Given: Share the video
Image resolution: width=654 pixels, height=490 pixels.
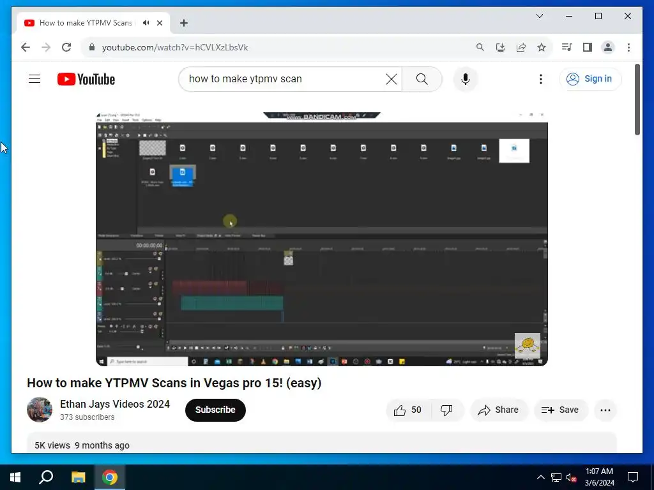Looking at the screenshot, I should (x=499, y=410).
